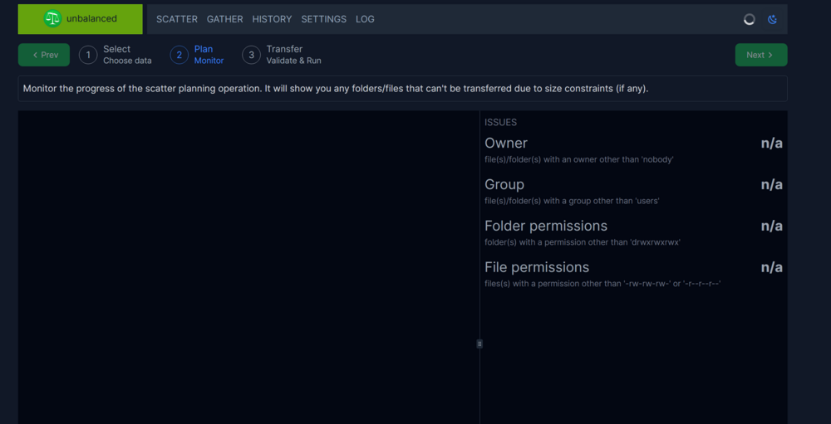Click the owner other than 'nobody' description
The height and width of the screenshot is (424, 831).
579,159
